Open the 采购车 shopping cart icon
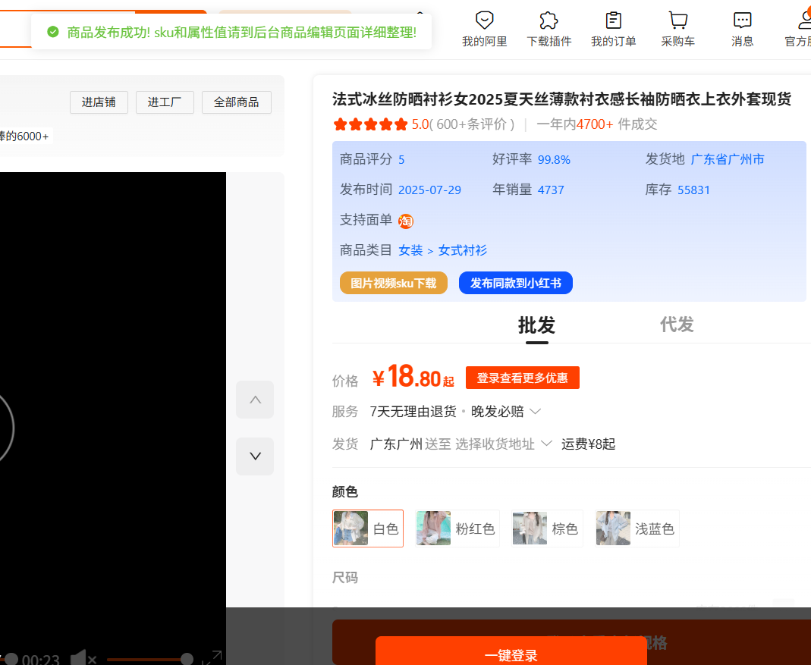The image size is (811, 665). pos(677,20)
